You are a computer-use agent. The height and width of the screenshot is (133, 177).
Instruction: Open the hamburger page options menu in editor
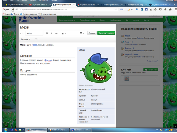click(x=82, y=33)
